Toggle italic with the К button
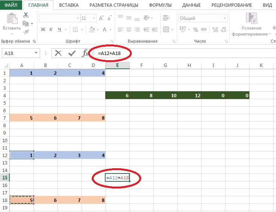 pos(51,29)
